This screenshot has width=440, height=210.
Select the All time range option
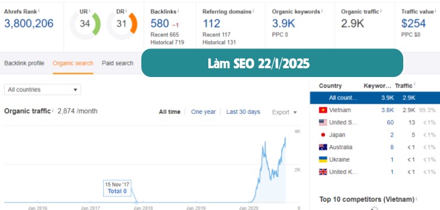point(169,112)
